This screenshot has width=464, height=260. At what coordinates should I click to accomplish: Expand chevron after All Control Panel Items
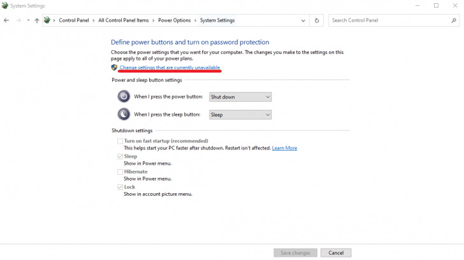click(x=153, y=20)
